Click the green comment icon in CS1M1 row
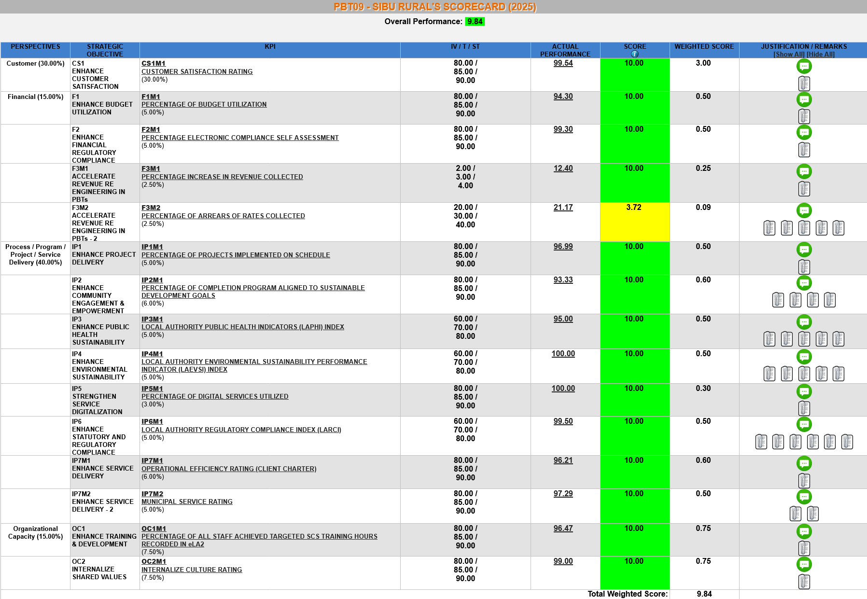The width and height of the screenshot is (867, 599). [804, 67]
